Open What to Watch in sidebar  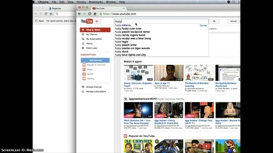[x=95, y=30]
